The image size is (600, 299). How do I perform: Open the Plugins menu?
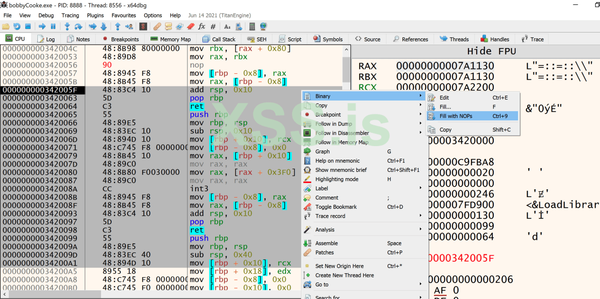coord(95,16)
